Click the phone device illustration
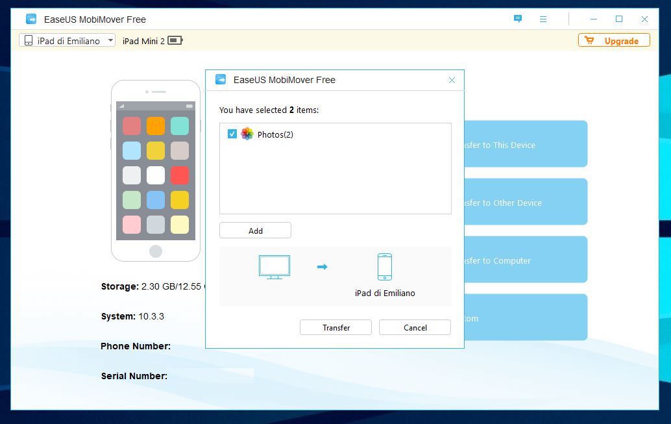 pyautogui.click(x=156, y=171)
